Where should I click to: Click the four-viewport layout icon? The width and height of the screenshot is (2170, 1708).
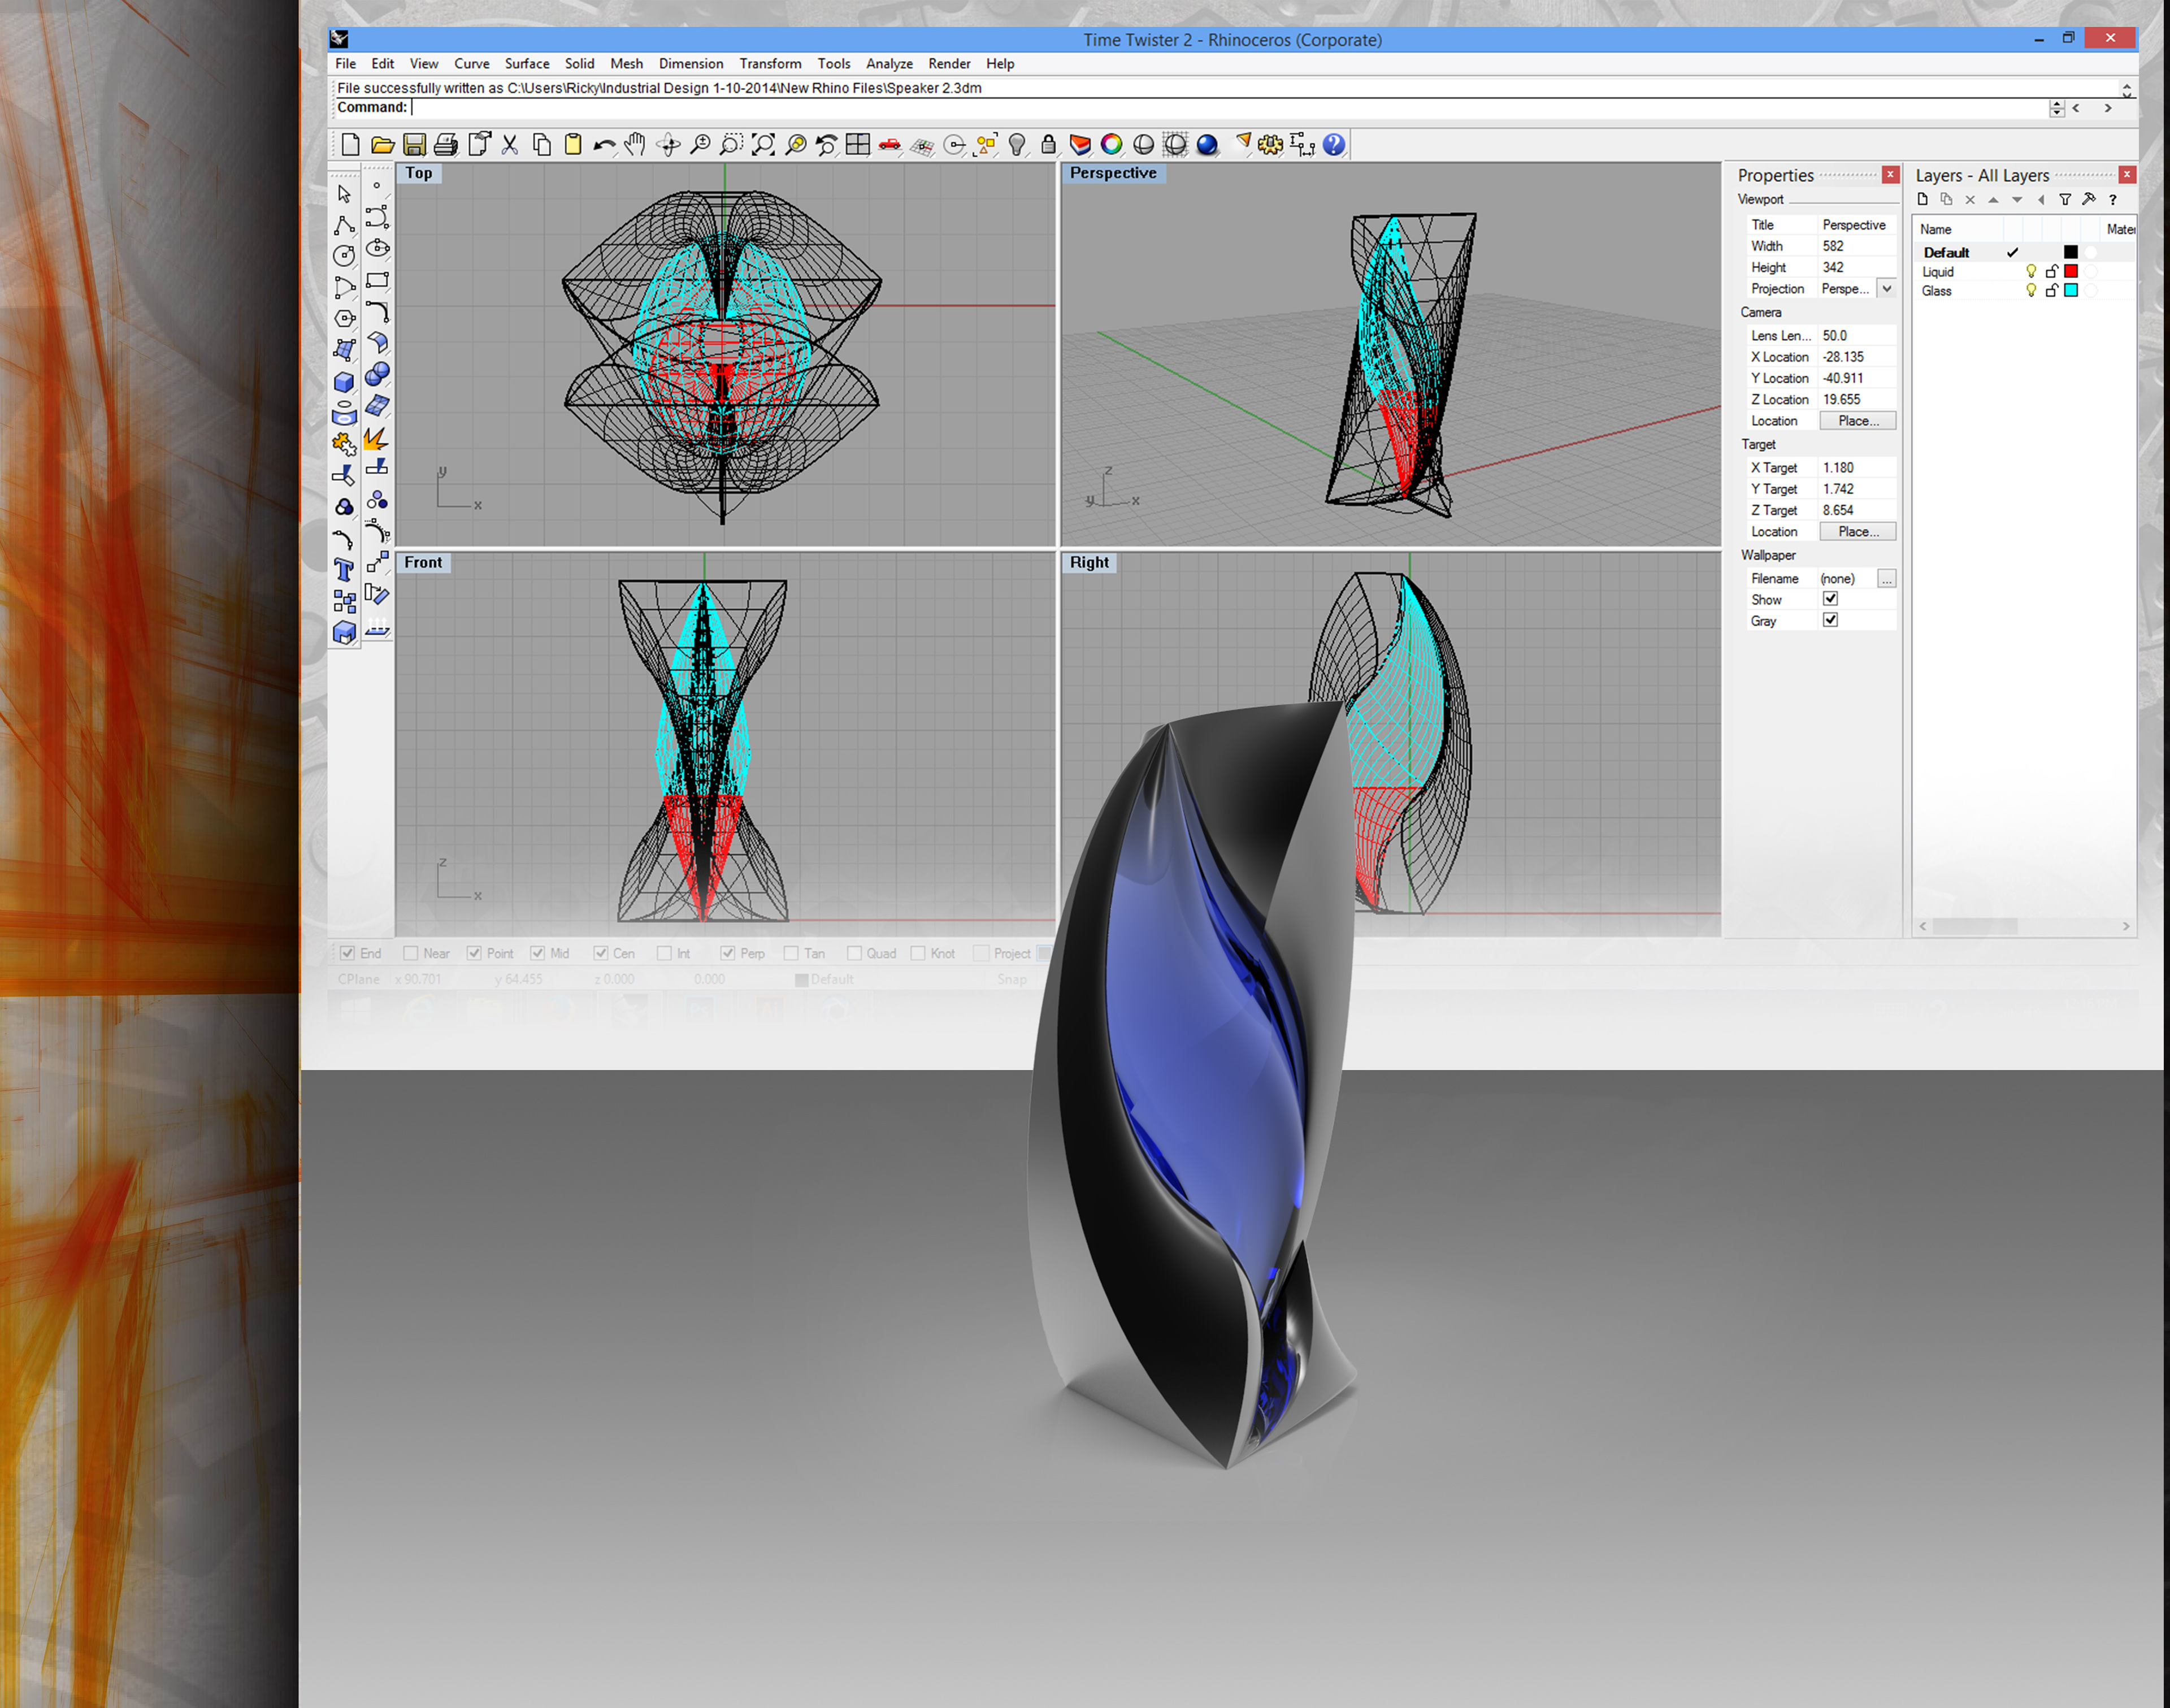858,145
